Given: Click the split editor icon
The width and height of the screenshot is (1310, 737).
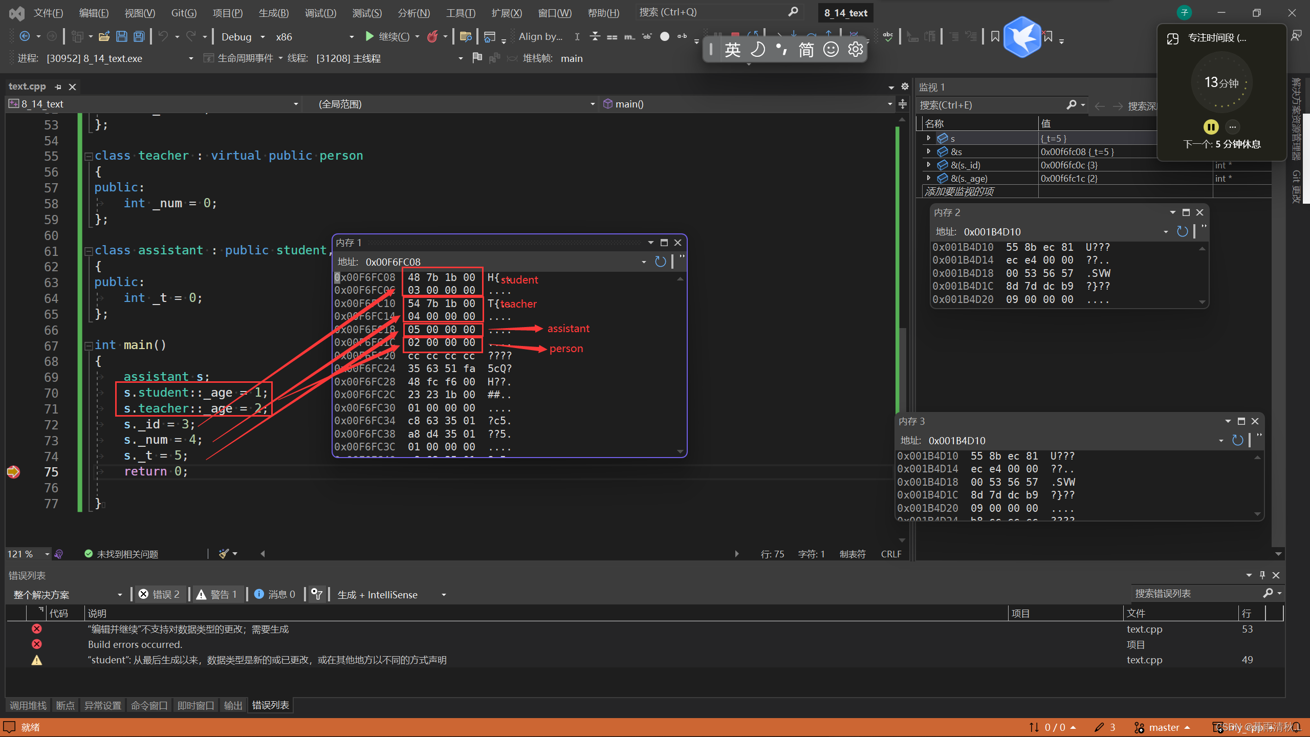Looking at the screenshot, I should [x=903, y=104].
